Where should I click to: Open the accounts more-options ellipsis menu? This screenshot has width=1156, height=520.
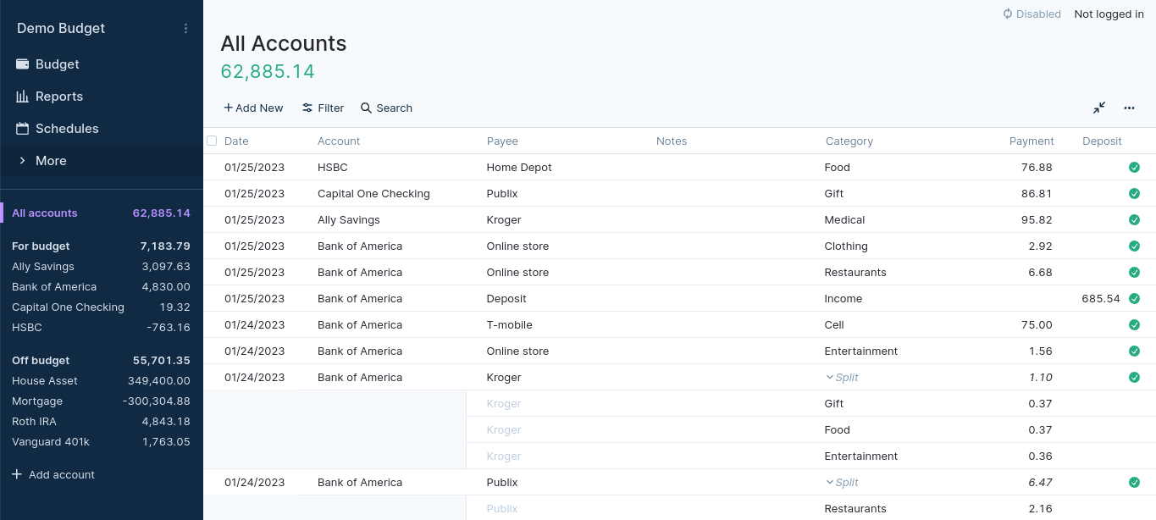[x=1129, y=108]
